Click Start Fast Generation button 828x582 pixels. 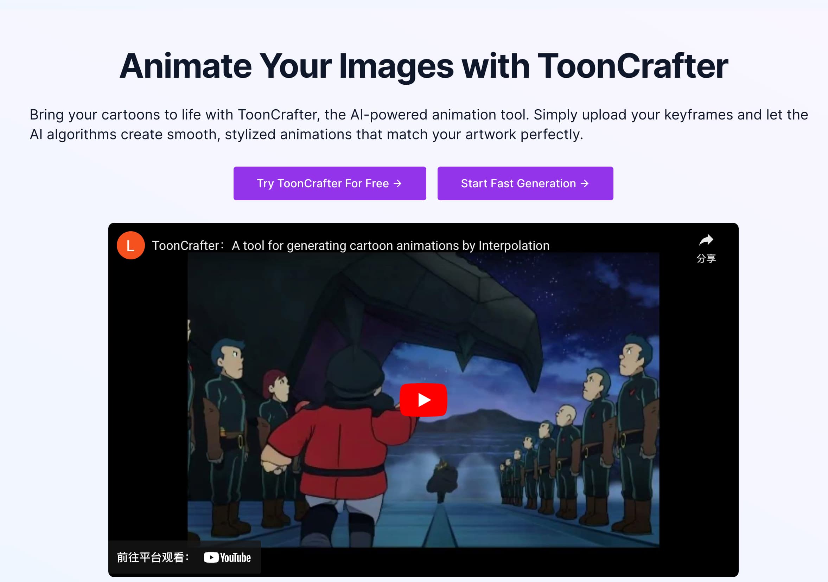pyautogui.click(x=525, y=183)
